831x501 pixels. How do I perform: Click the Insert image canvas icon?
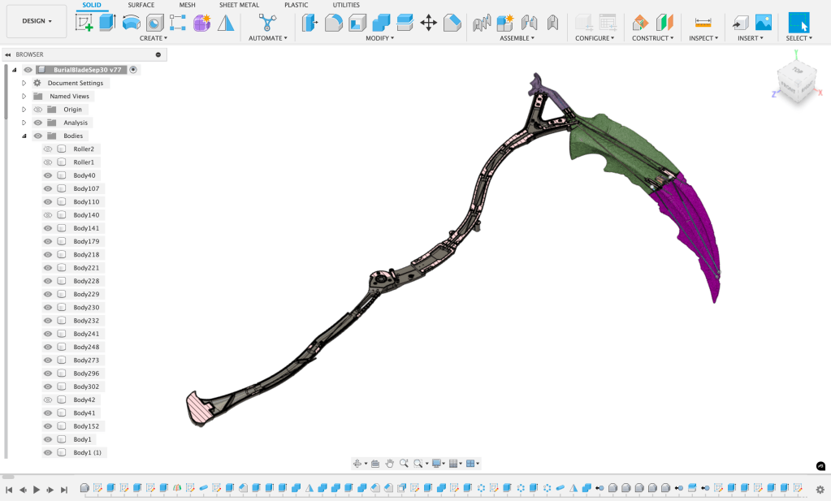[x=763, y=23]
